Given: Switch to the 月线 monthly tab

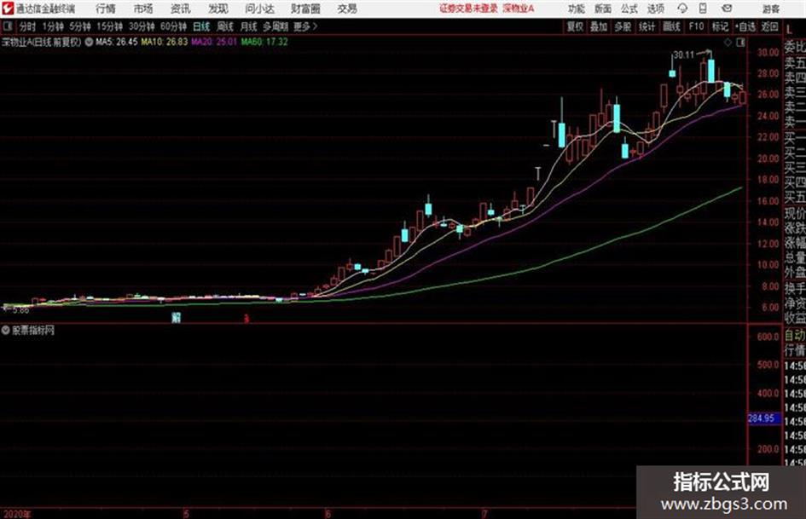Looking at the screenshot, I should click(249, 26).
